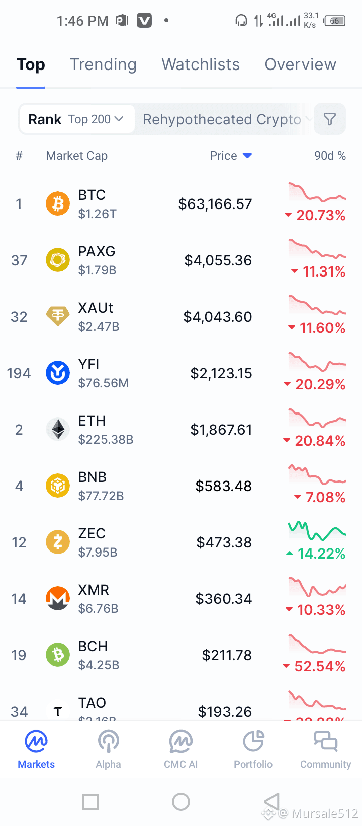Go to Portfolio pie icon

click(x=253, y=741)
